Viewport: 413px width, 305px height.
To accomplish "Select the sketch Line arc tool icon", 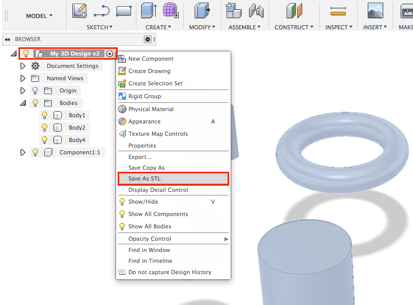I will [x=102, y=10].
